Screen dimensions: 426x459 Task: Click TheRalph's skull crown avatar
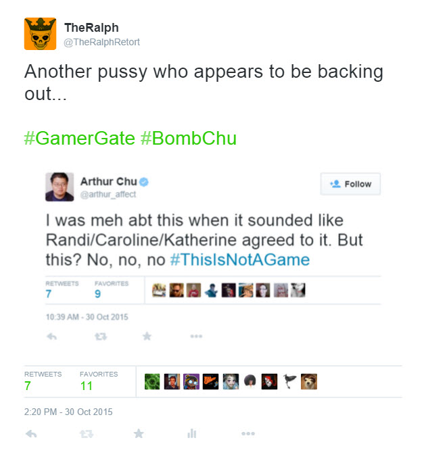pyautogui.click(x=40, y=34)
